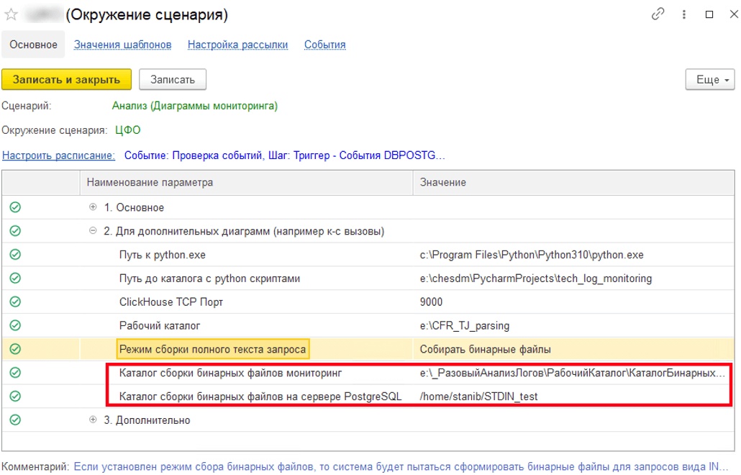Go to the 'События' tab
Viewport: 741px width, 475px height.
point(324,45)
